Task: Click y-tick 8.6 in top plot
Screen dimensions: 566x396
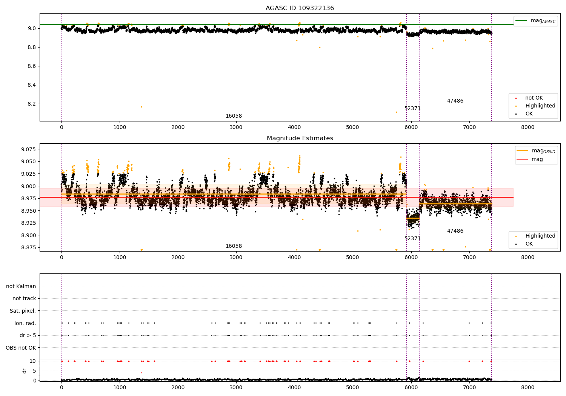Action: 31,66
